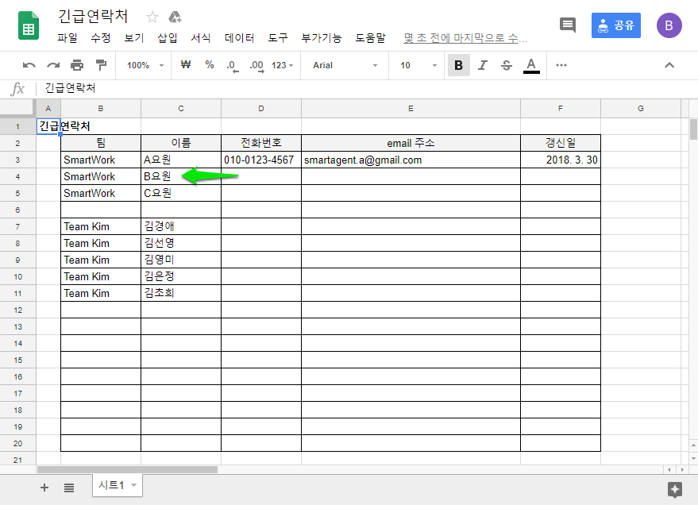The image size is (698, 505).
Task: Select the cell containing smartagent.a@gmail.com
Action: click(411, 160)
